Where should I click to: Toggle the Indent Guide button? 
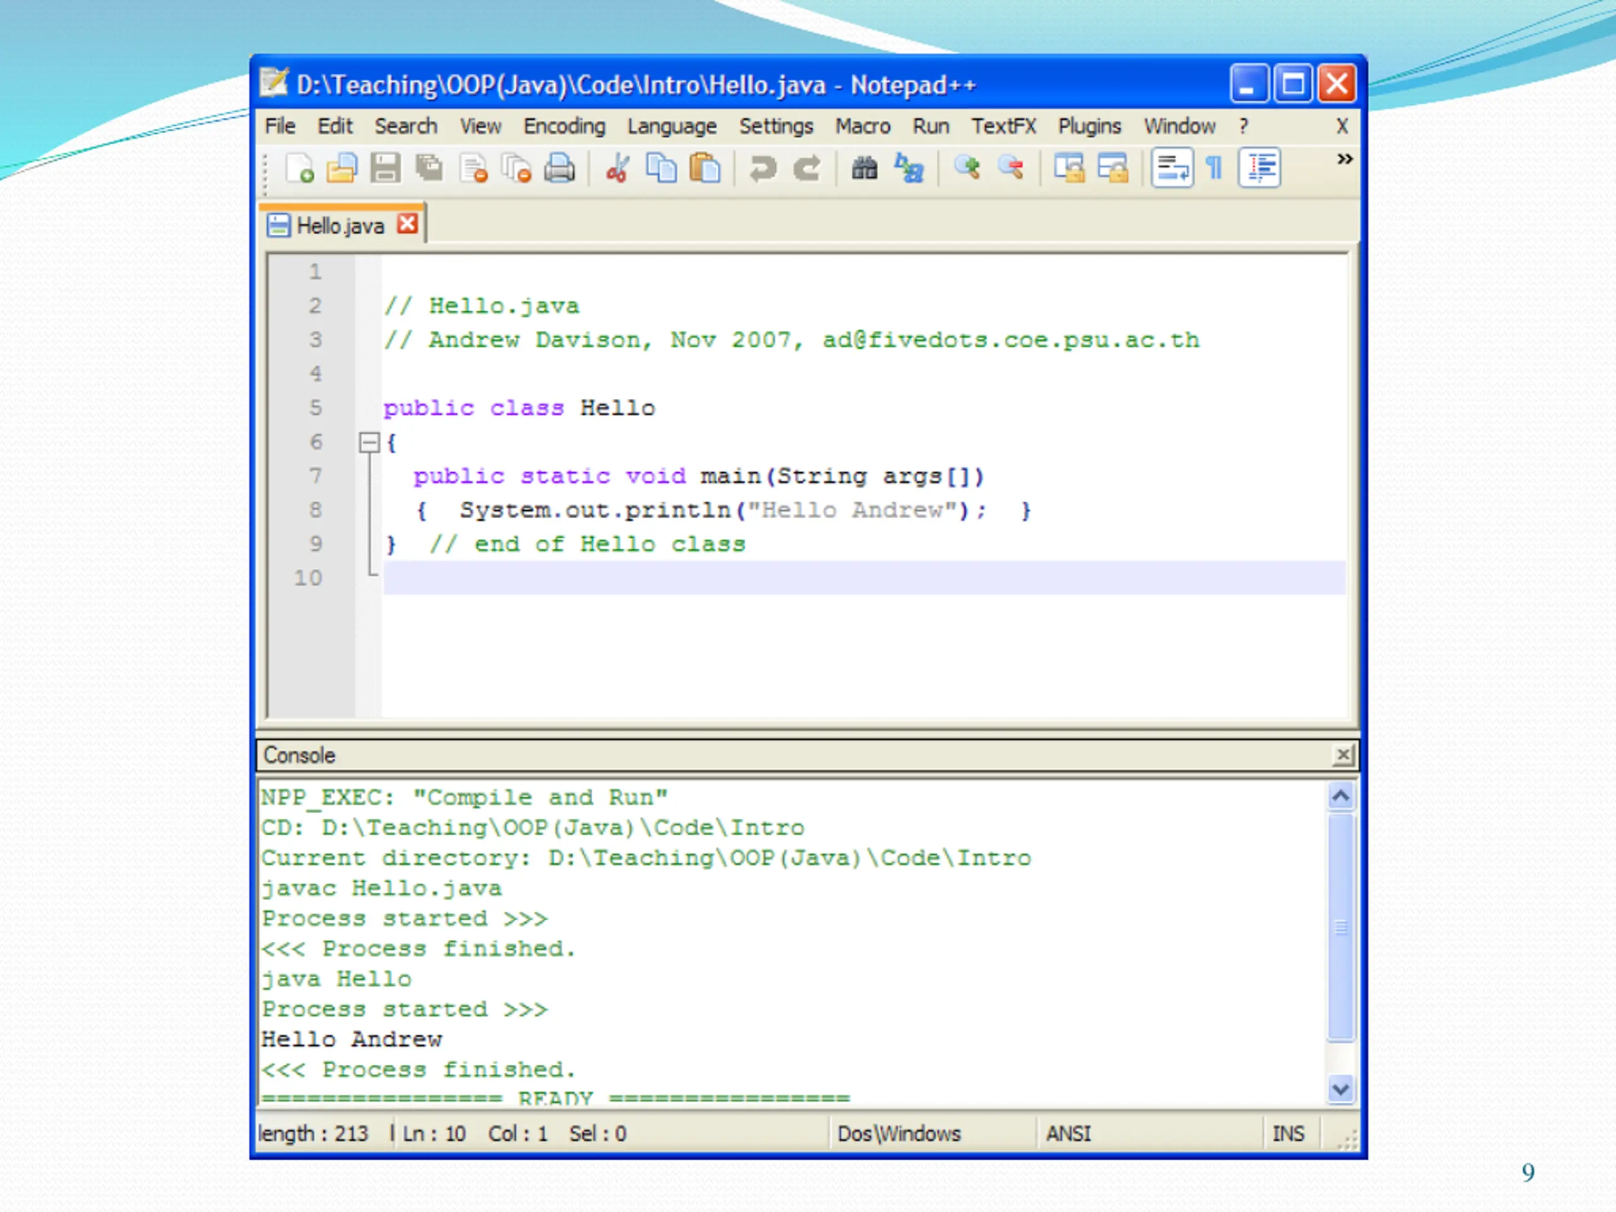(x=1259, y=168)
